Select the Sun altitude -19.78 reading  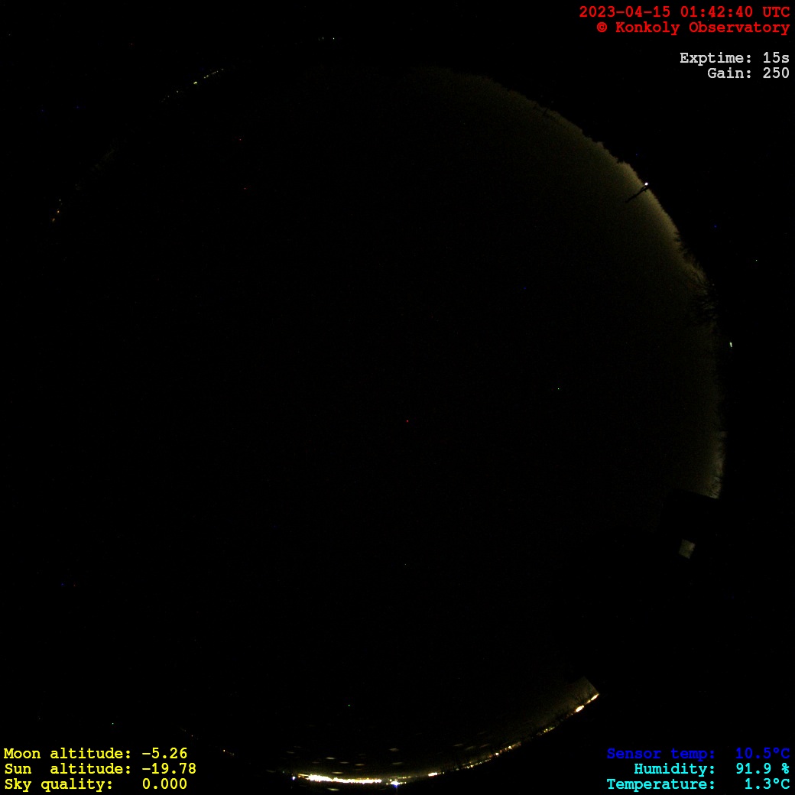pyautogui.click(x=100, y=769)
